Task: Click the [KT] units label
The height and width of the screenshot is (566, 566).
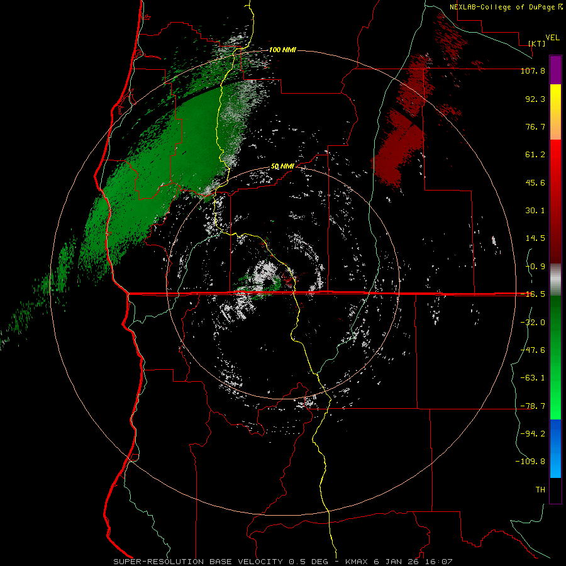Action: pyautogui.click(x=537, y=43)
